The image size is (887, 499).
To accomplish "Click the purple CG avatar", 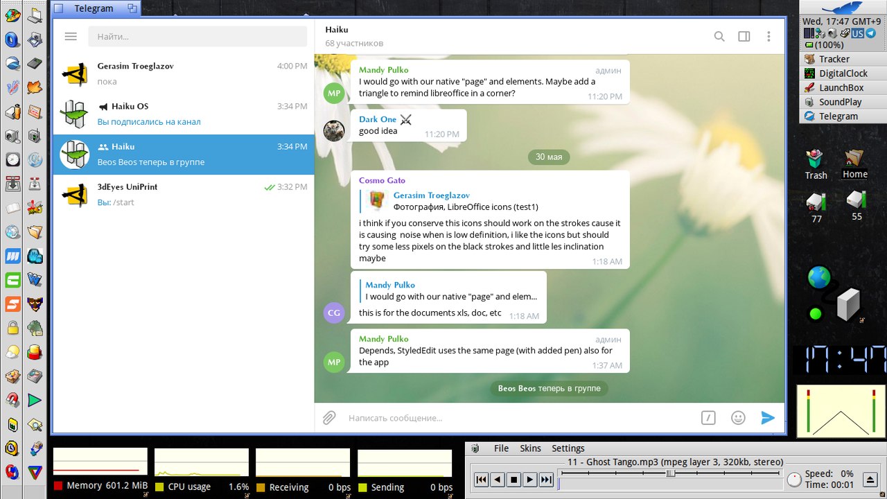I will (x=334, y=313).
